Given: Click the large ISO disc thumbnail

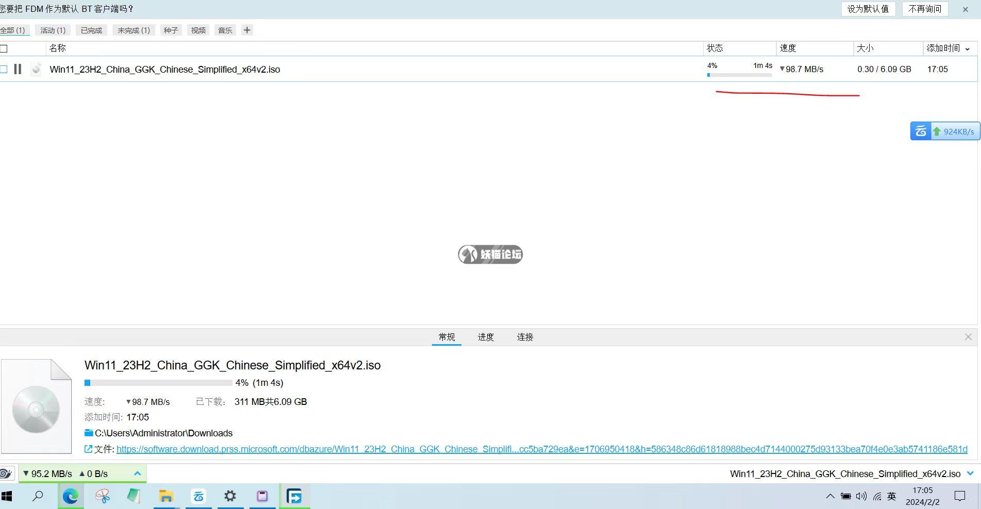Looking at the screenshot, I should click(x=36, y=406).
